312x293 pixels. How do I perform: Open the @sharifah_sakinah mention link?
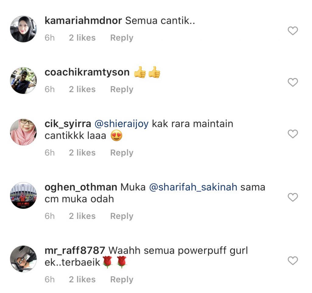click(x=193, y=187)
